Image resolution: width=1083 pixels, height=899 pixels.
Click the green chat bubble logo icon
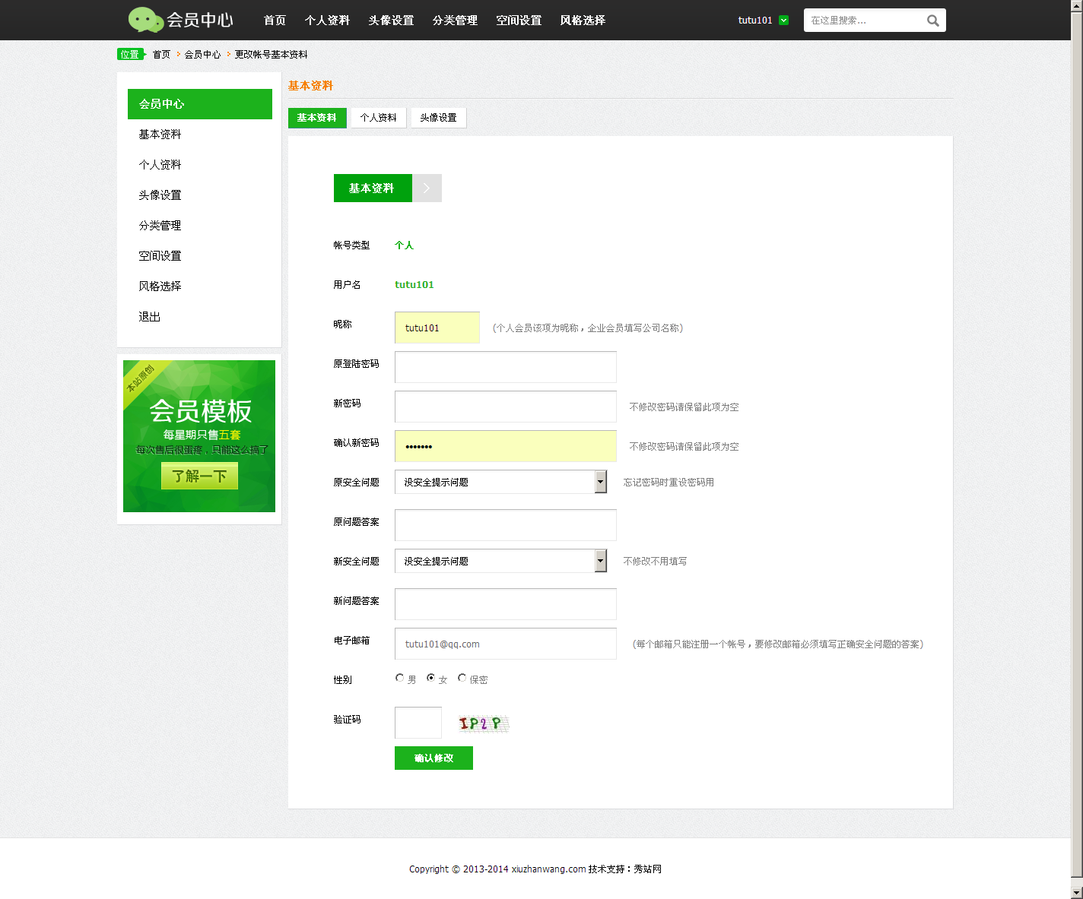pos(145,20)
